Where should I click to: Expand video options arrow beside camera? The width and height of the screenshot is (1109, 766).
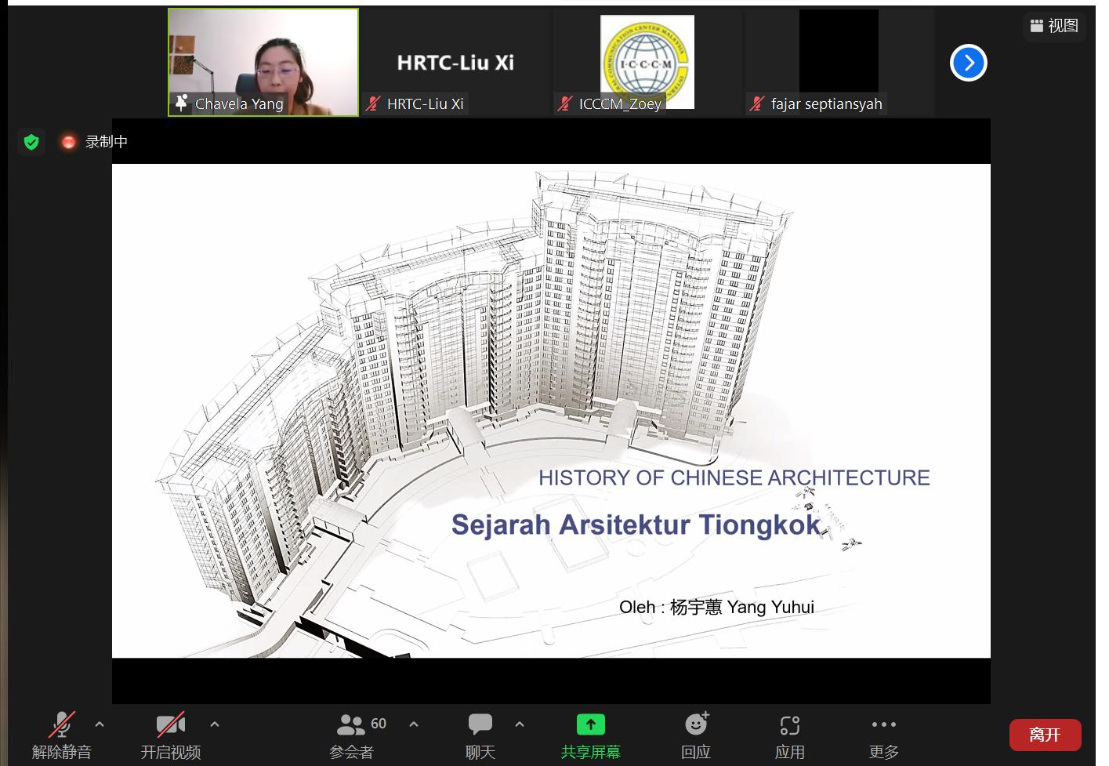pos(215,724)
